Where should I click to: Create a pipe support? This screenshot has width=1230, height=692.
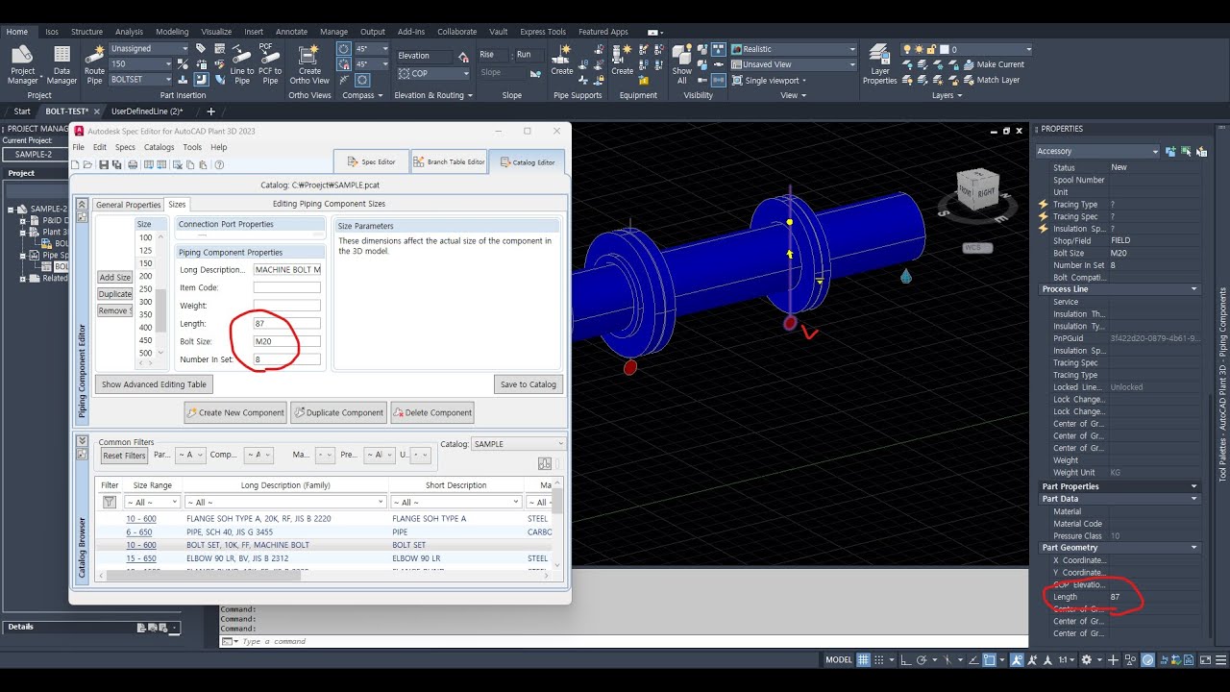562,60
